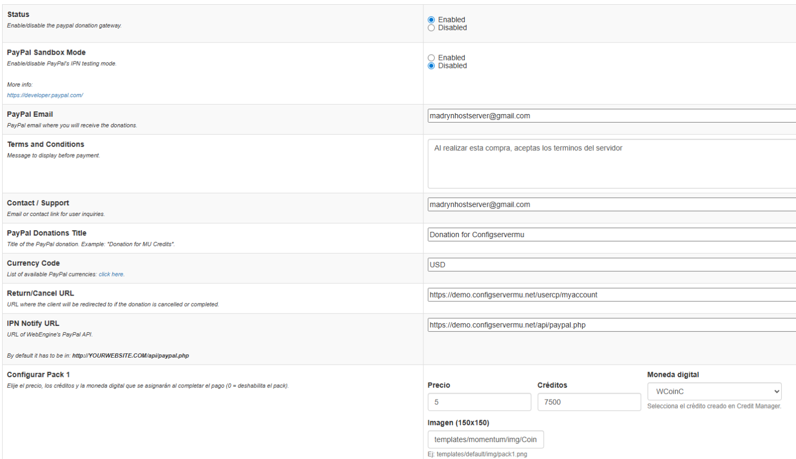Viewport: 796px width, 459px height.
Task: Choose Disabled for PayPal Sandbox Mode
Action: (x=431, y=66)
